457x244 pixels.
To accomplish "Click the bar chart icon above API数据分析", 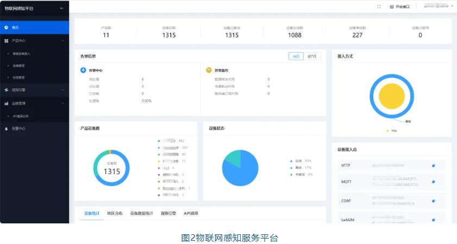I will (x=7, y=104).
